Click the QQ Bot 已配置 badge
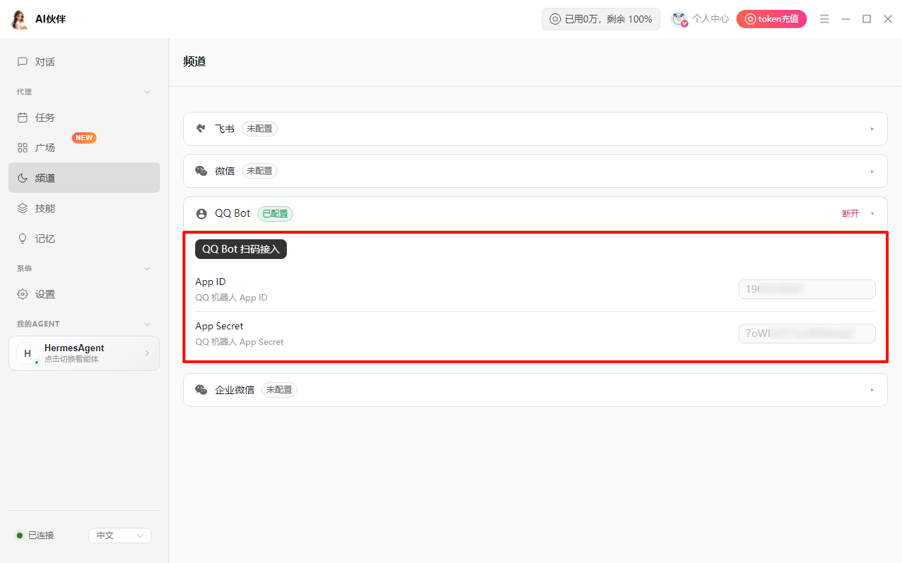Viewport: 902px width, 563px height. [x=275, y=213]
